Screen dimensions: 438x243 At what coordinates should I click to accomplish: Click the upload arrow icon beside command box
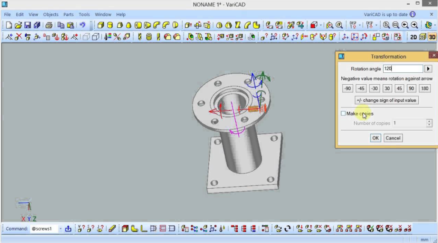68,229
